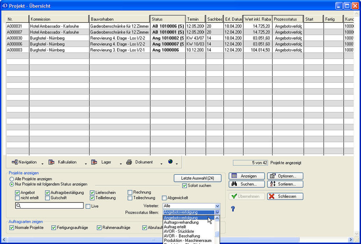Image resolution: width=361 pixels, height=244 pixels.
Task: Choose 'Auftragsverhandlung' in dropdown list
Action: click(189, 222)
